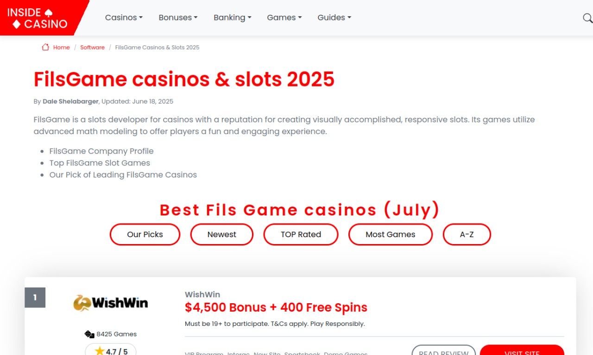Click the star rating badge 4.7 / 5
This screenshot has height=355, width=593.
111,350
